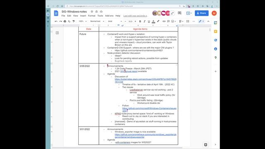Show the additional collaborators overflow button

(172, 13)
